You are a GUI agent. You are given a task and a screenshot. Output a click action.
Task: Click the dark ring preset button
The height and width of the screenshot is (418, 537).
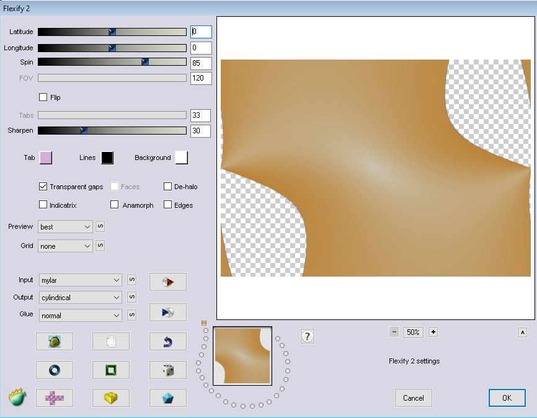[x=54, y=370]
